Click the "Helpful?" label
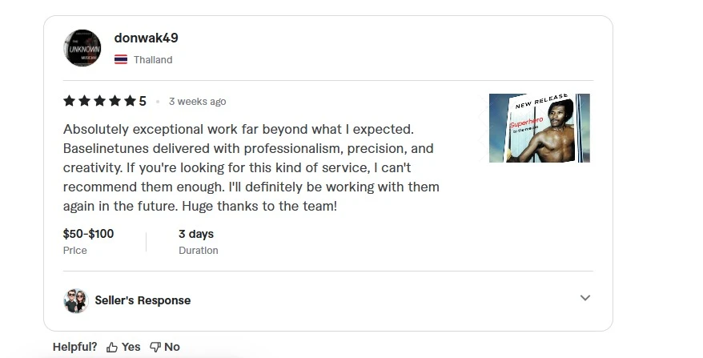 point(74,347)
